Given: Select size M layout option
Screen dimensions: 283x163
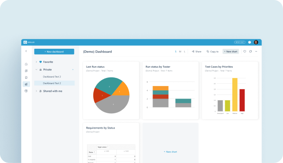Looking at the screenshot, I should coord(180,51).
